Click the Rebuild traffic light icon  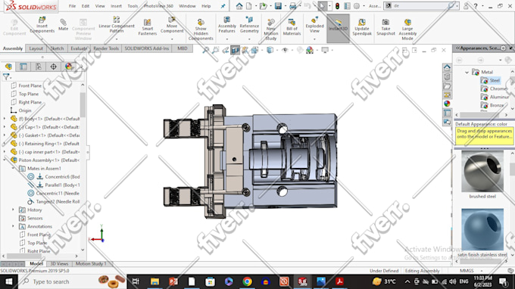click(x=337, y=6)
